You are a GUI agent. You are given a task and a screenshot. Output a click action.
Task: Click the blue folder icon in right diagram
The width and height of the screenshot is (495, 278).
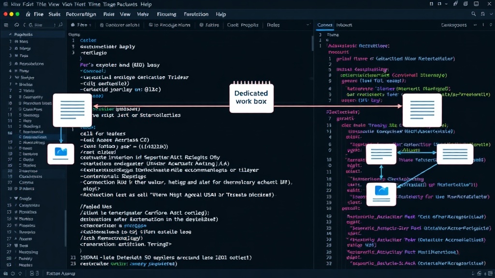381,194
